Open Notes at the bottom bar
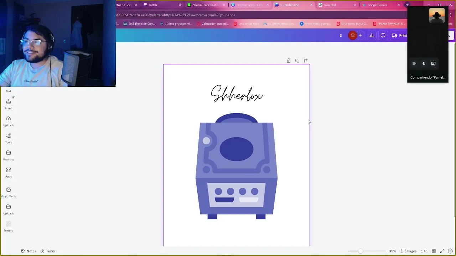 click(28, 251)
